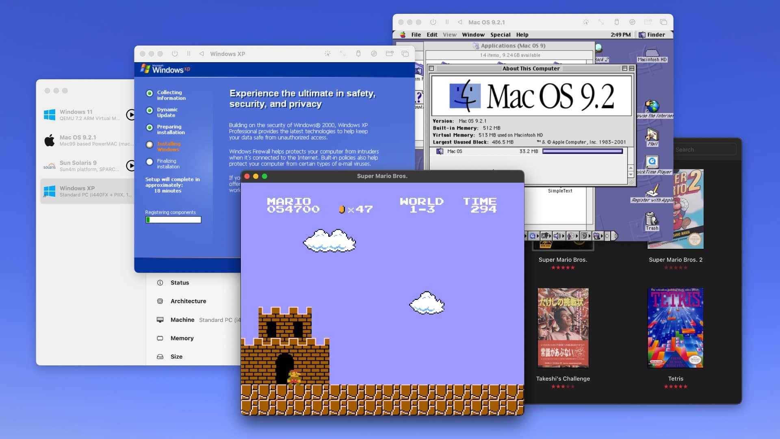The width and height of the screenshot is (780, 439).
Task: Expand the volume control strip module
Action: click(557, 236)
